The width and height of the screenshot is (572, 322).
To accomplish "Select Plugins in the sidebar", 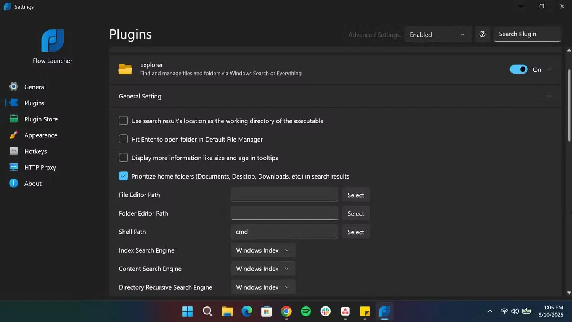I will pos(34,103).
